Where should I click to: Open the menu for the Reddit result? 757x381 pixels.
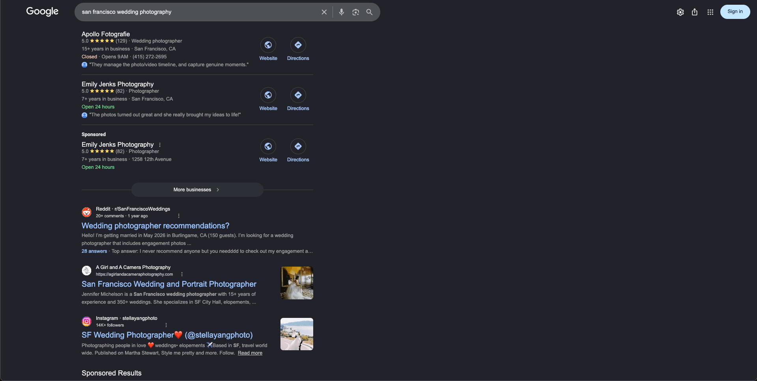pos(179,216)
